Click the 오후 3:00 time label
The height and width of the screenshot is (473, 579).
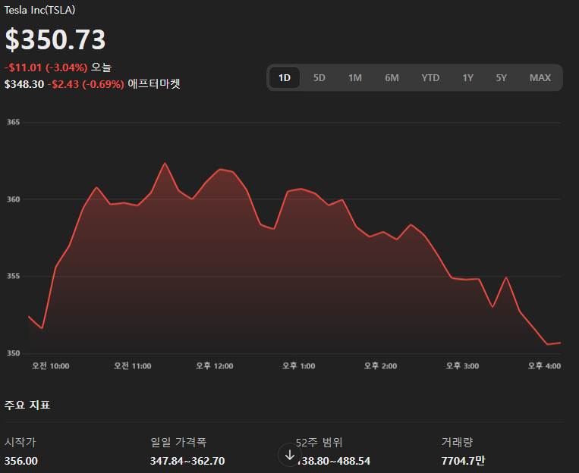(x=463, y=366)
